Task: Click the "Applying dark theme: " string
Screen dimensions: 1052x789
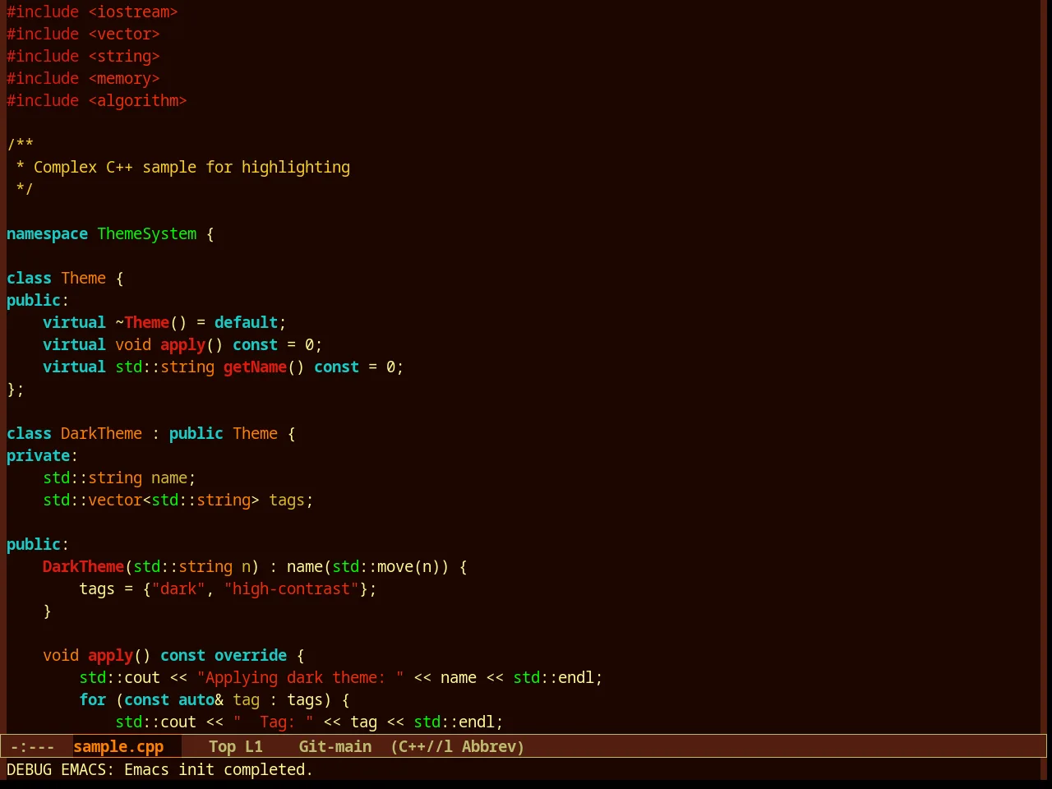Action: coord(300,677)
